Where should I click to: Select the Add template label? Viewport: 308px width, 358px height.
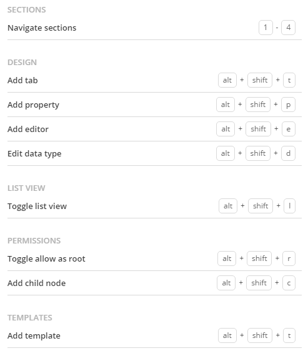click(34, 336)
